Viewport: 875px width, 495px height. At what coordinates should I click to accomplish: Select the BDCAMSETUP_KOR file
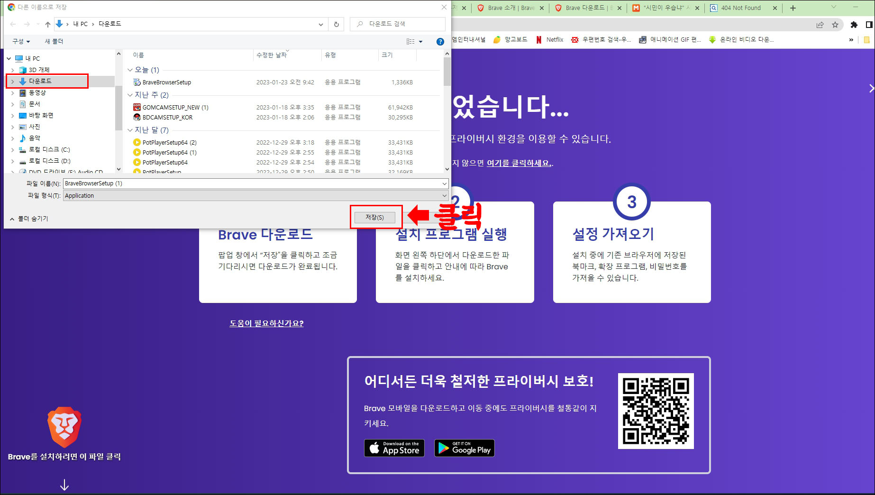pyautogui.click(x=167, y=117)
